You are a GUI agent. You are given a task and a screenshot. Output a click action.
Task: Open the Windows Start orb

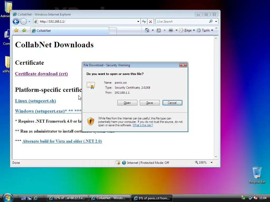tap(8, 198)
